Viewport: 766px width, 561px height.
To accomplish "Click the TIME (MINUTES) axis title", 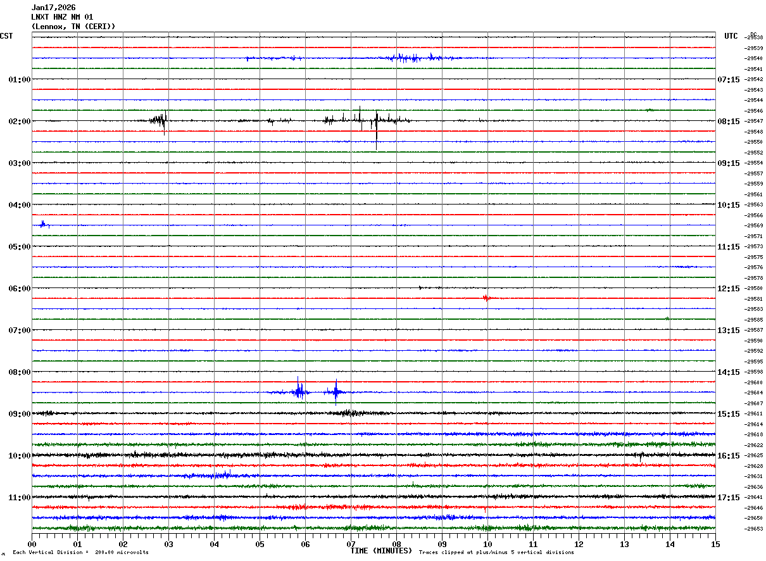I will [x=381, y=551].
